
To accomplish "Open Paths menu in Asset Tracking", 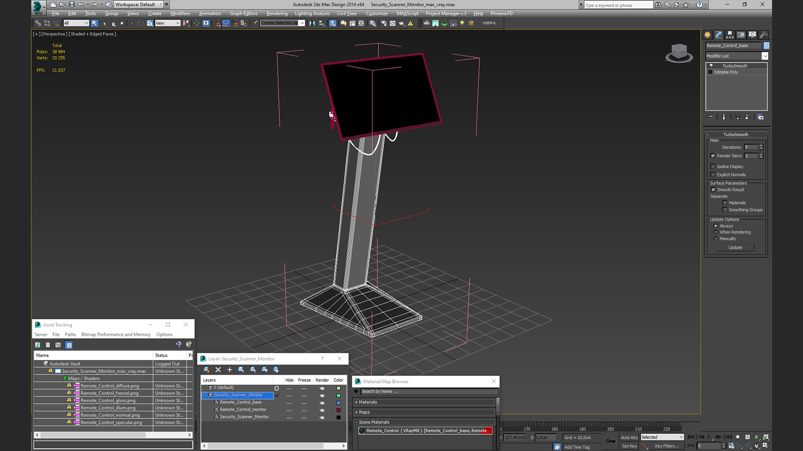I will (70, 334).
